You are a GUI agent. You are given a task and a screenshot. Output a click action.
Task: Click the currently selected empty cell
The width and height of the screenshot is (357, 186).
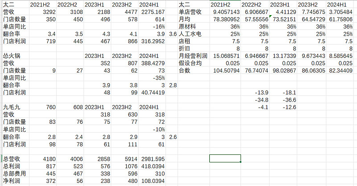point(225,158)
